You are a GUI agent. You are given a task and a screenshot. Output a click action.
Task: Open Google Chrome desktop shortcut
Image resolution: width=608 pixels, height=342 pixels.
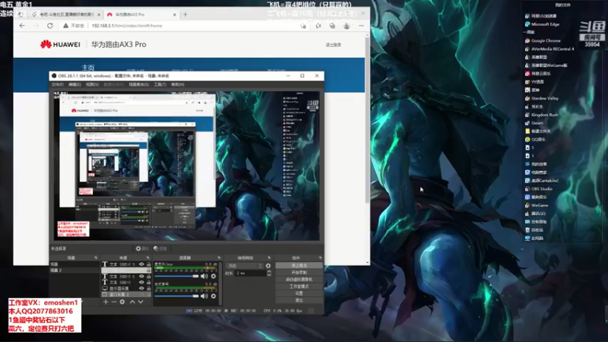coord(543,40)
